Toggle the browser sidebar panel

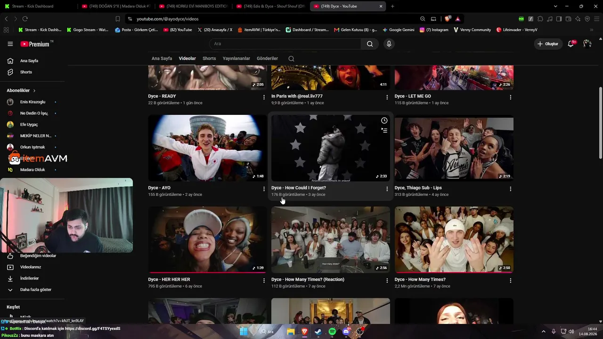pos(559,19)
